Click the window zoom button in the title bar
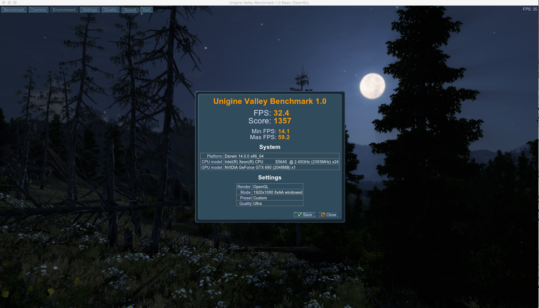The height and width of the screenshot is (308, 539). tap(15, 3)
